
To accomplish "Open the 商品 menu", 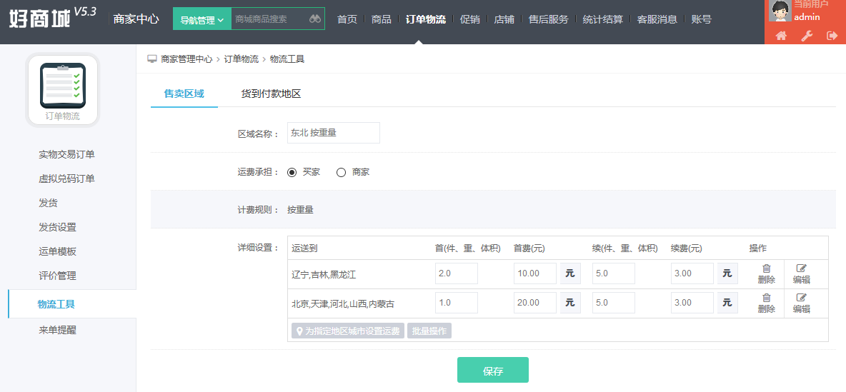I will pyautogui.click(x=382, y=19).
